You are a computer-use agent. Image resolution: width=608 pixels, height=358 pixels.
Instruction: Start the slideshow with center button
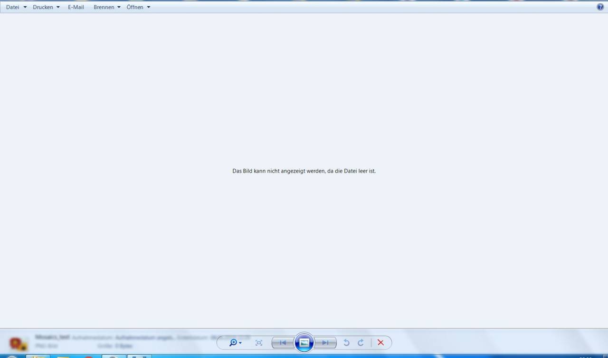click(304, 343)
